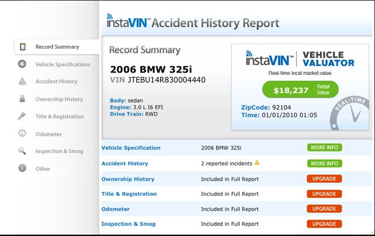The width and height of the screenshot is (375, 236).
Task: Click UPGRADE for Ownership History
Action: (324, 179)
